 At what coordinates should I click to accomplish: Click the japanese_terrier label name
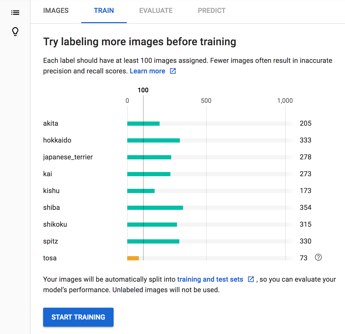68,157
